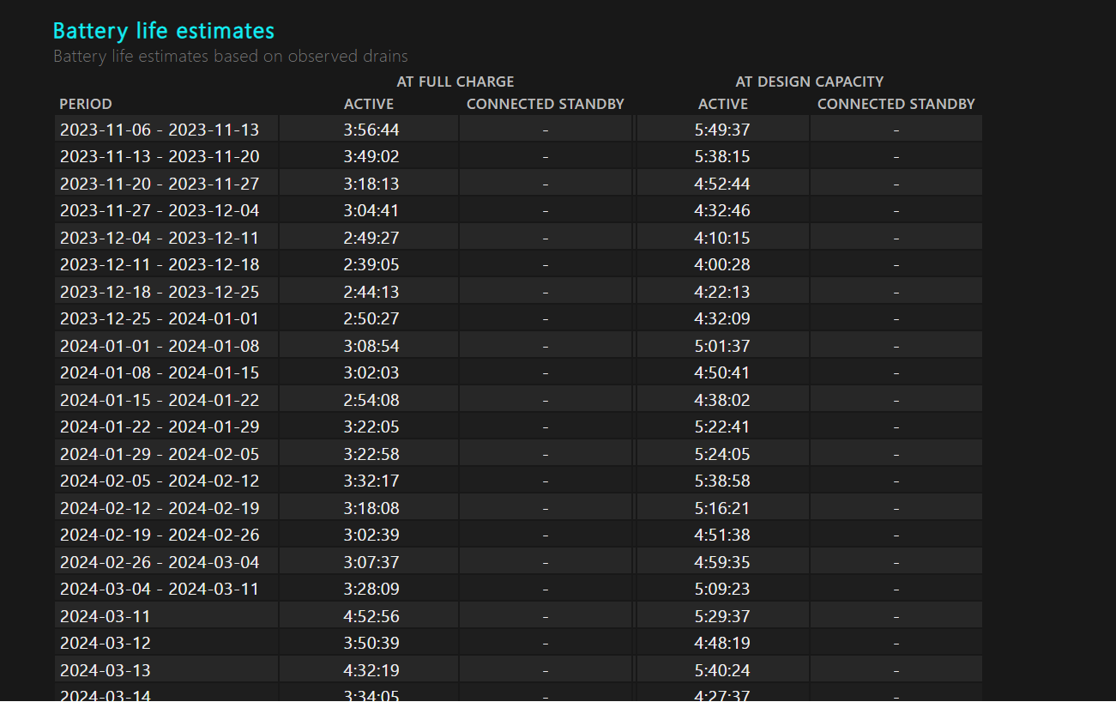The height and width of the screenshot is (702, 1116).
Task: Click design capacity active value 4:00:28
Action: point(722,264)
